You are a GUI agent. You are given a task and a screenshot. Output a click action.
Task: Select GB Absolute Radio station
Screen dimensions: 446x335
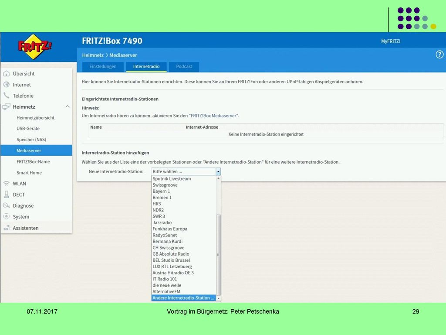pyautogui.click(x=184, y=254)
